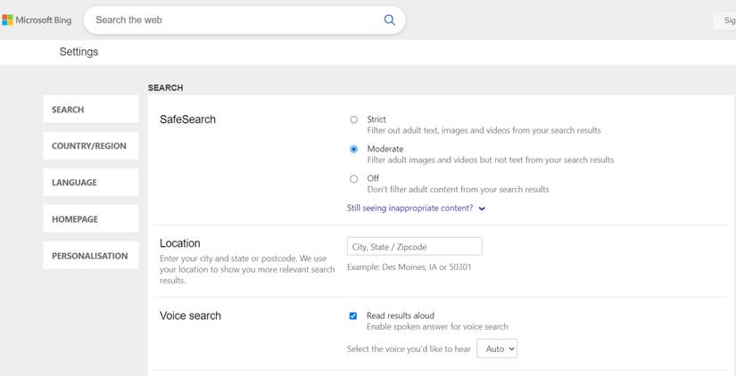Click the Settings page heading
Screen dimensions: 736x376
point(79,52)
